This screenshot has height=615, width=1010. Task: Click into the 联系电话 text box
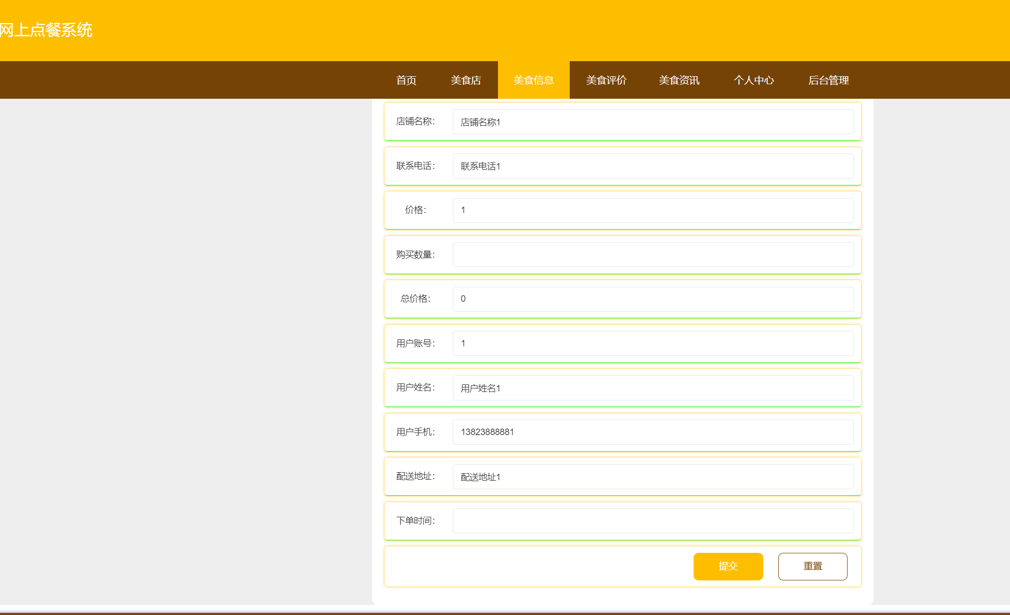point(652,166)
